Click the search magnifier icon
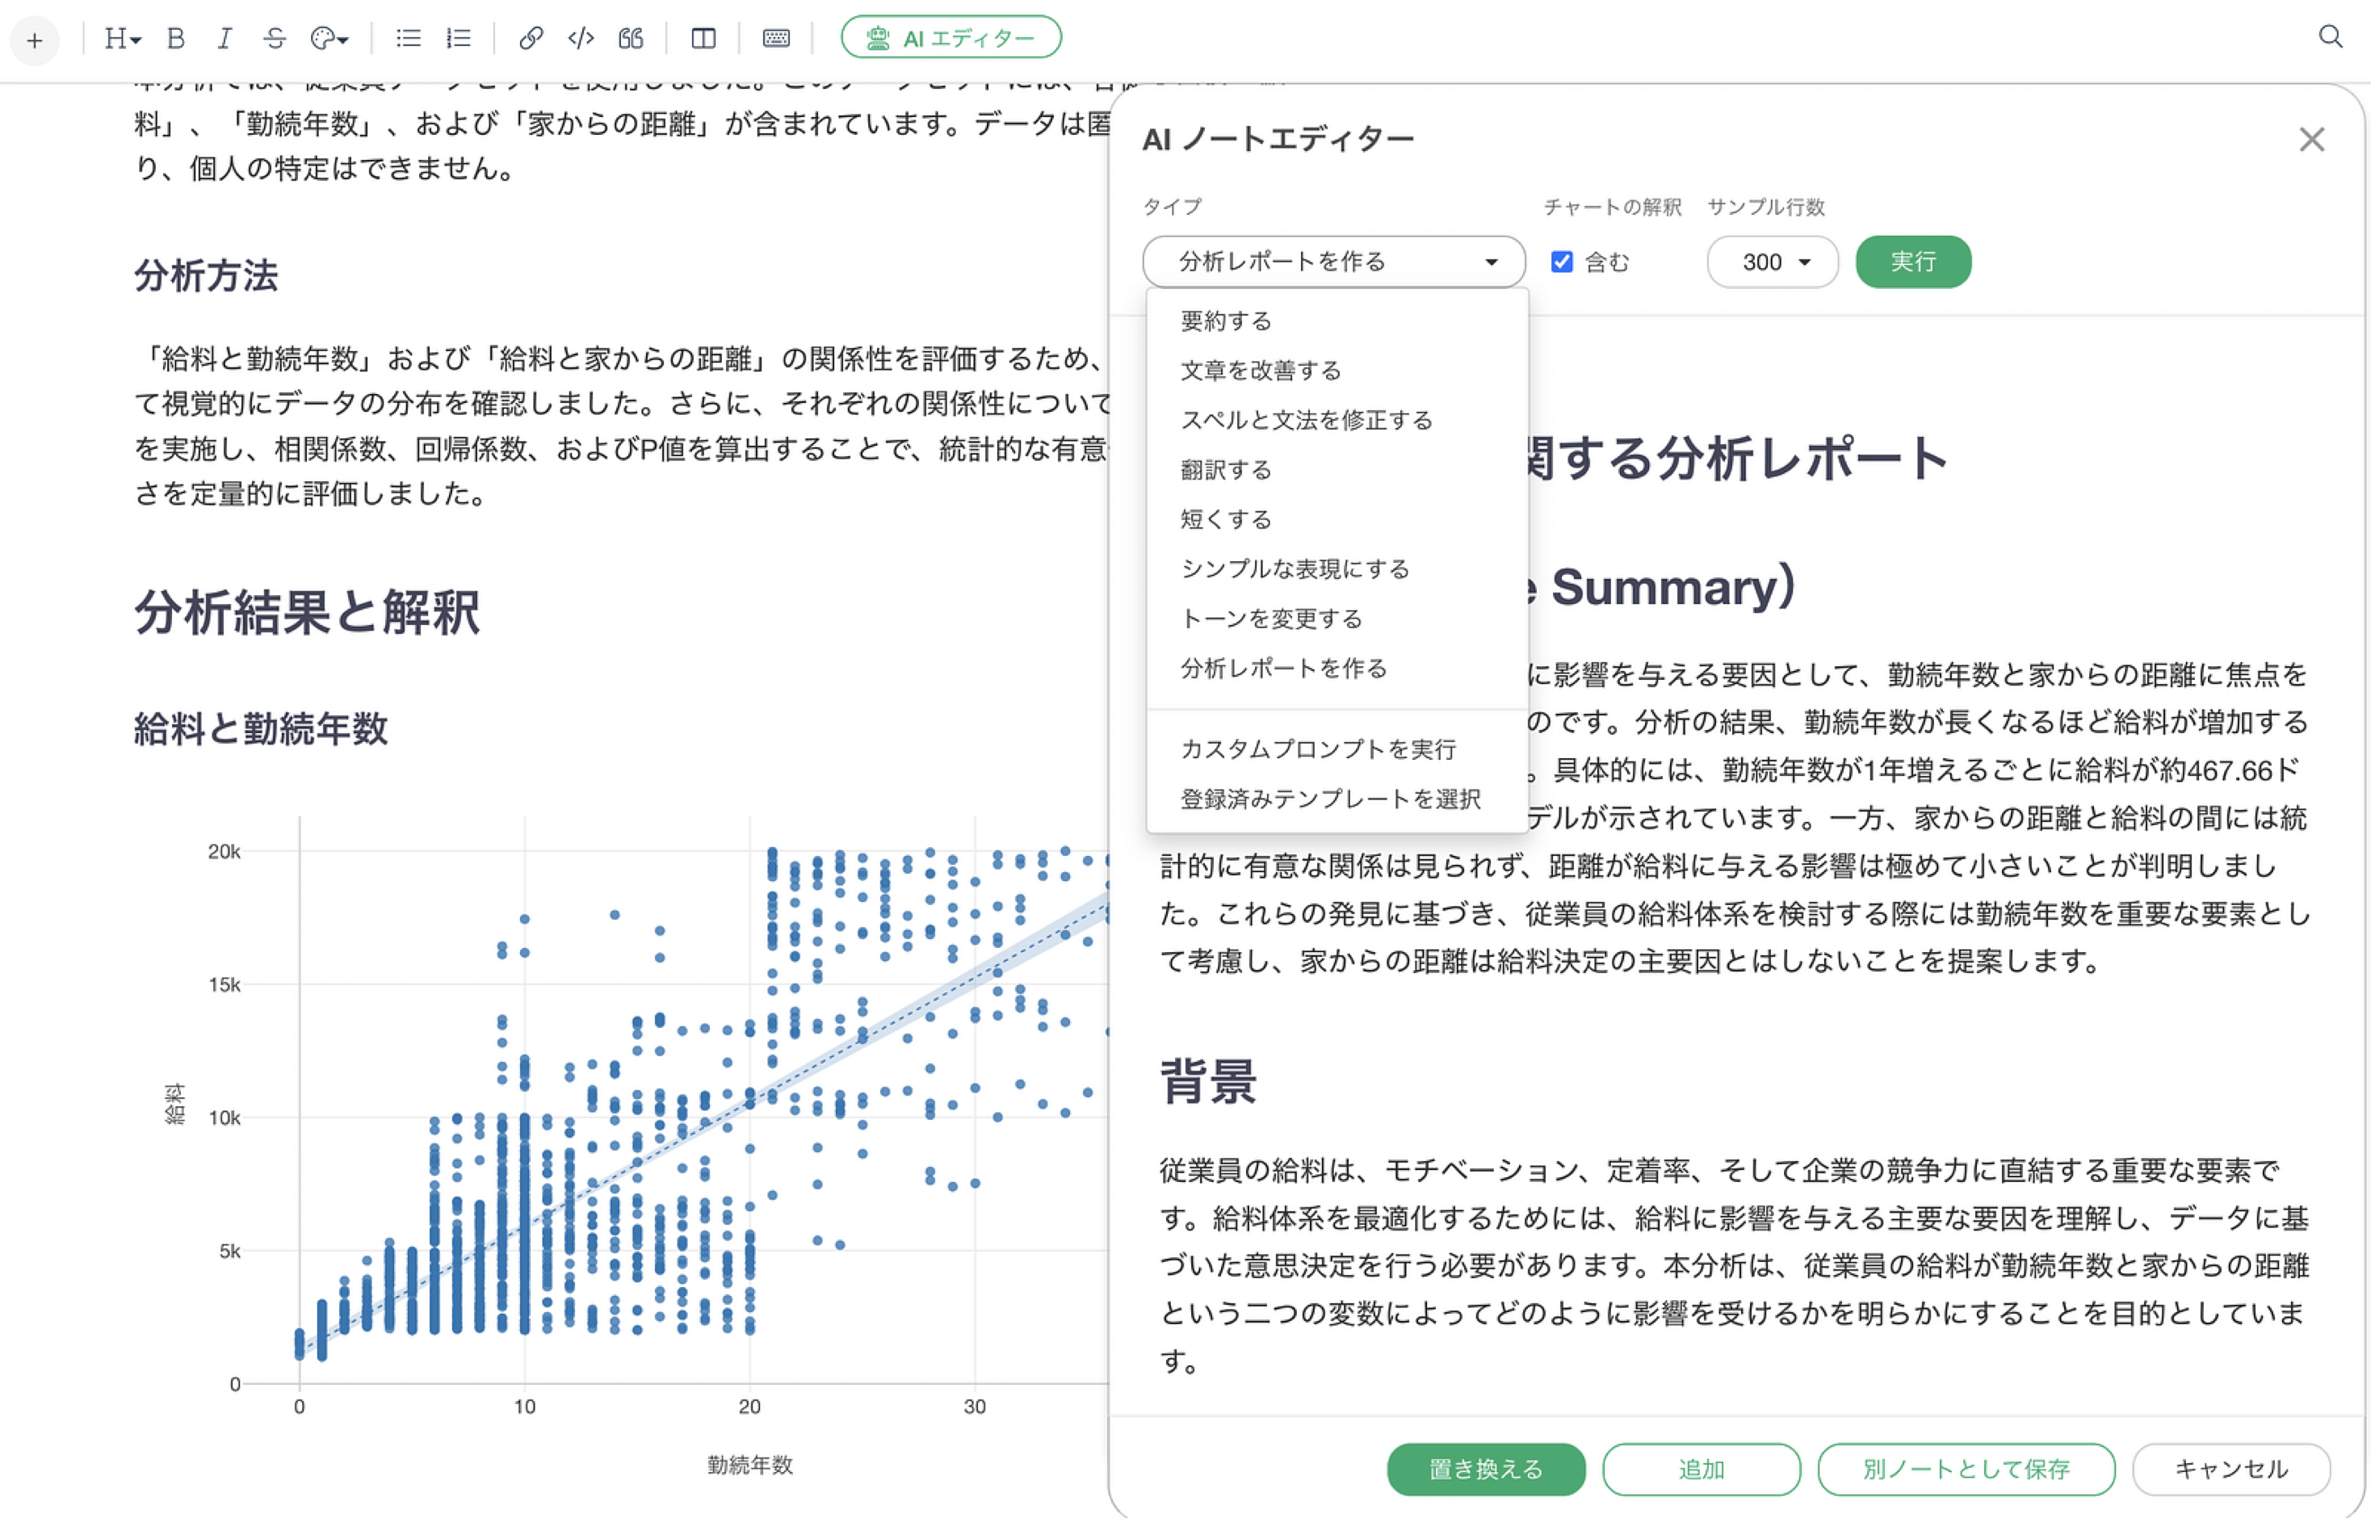 [2330, 37]
